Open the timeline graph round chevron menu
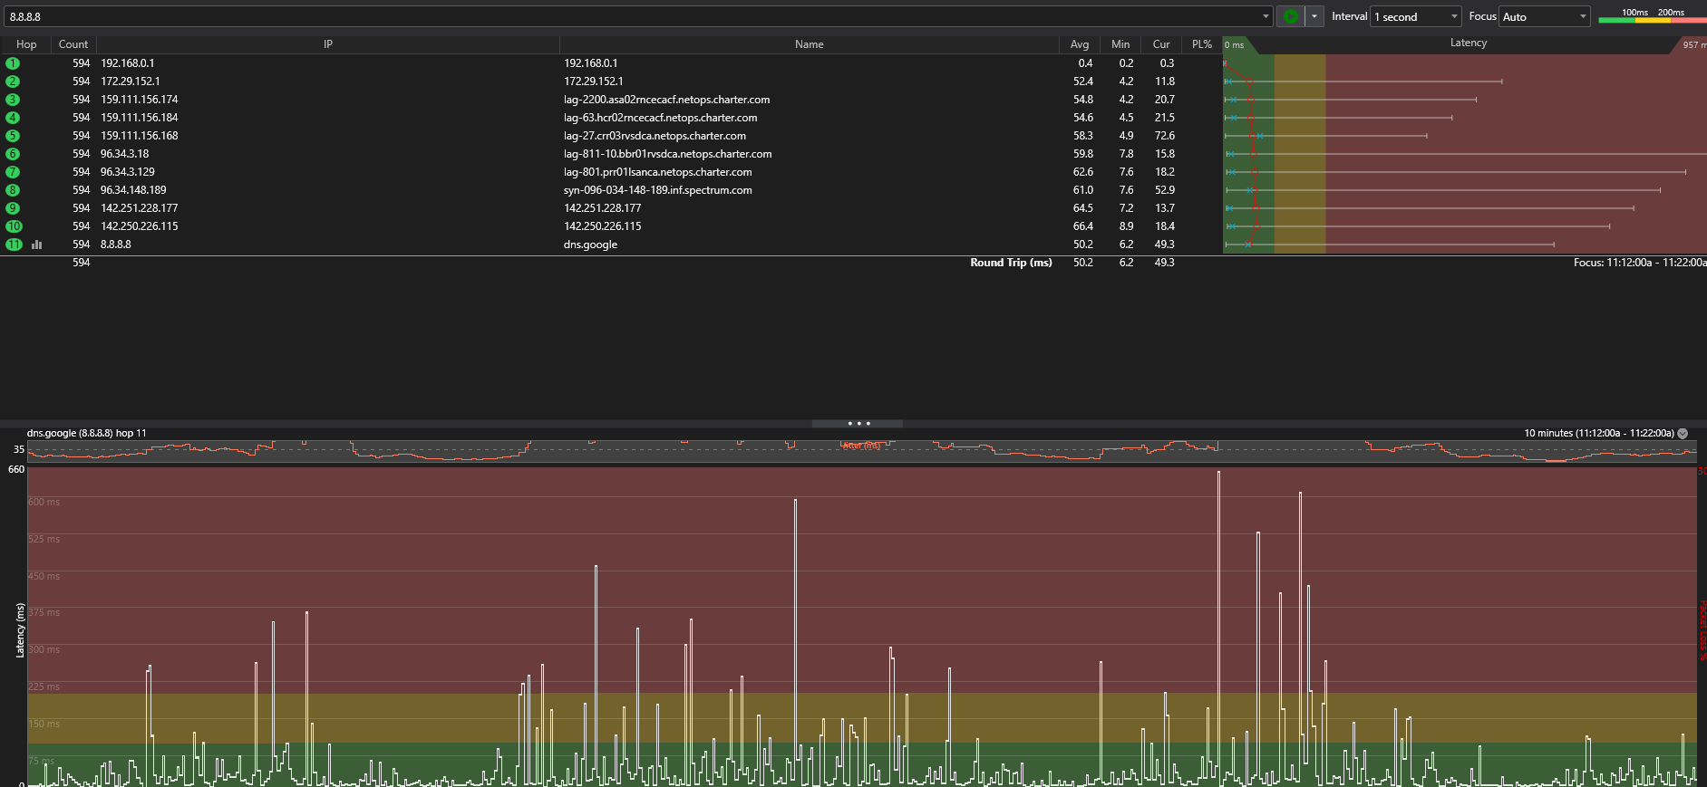The height and width of the screenshot is (787, 1707). click(x=1683, y=434)
